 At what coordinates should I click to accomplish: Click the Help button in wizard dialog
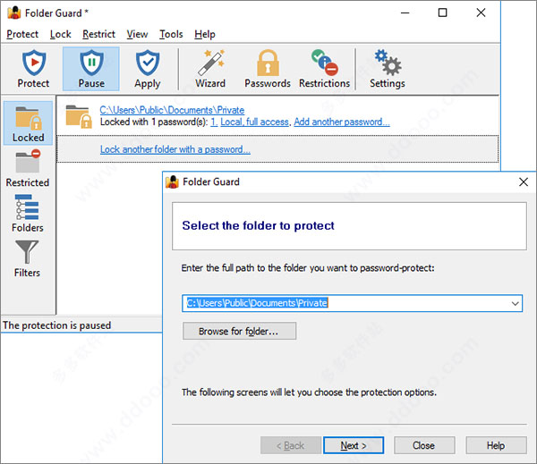point(496,445)
